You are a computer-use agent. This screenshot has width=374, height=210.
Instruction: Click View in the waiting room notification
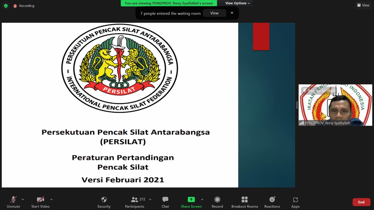(214, 13)
